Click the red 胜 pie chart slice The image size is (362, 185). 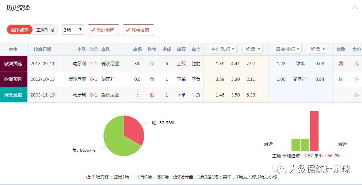tap(134, 130)
